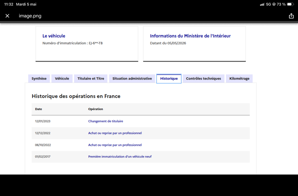Image resolution: width=298 pixels, height=196 pixels.
Task: Click the Changement de titulaire operation
Action: pos(105,121)
